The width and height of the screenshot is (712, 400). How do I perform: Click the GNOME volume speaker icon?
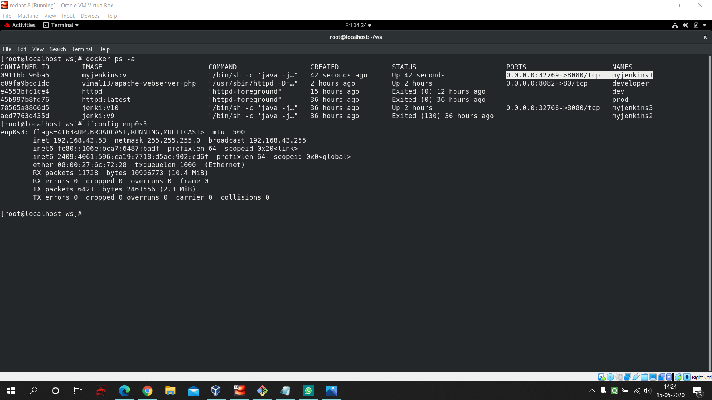point(685,25)
